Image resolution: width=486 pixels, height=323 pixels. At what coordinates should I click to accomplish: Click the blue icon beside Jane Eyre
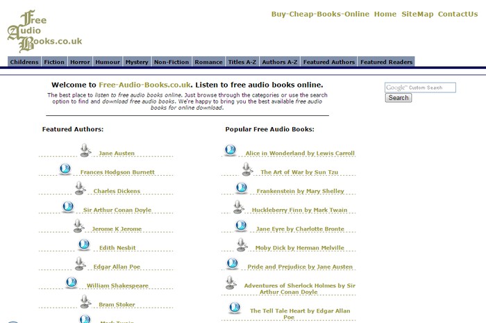point(241,226)
